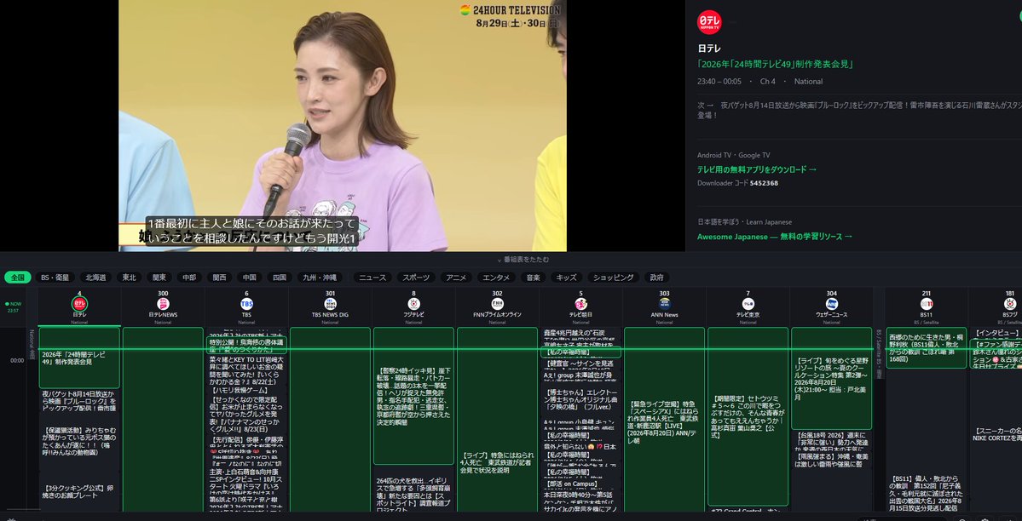Select テレビ東京 channel 7 logo
Image resolution: width=1022 pixels, height=521 pixels.
tap(748, 304)
